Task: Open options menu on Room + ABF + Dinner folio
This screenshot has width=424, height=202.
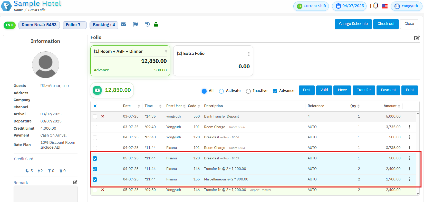Action: [166, 52]
